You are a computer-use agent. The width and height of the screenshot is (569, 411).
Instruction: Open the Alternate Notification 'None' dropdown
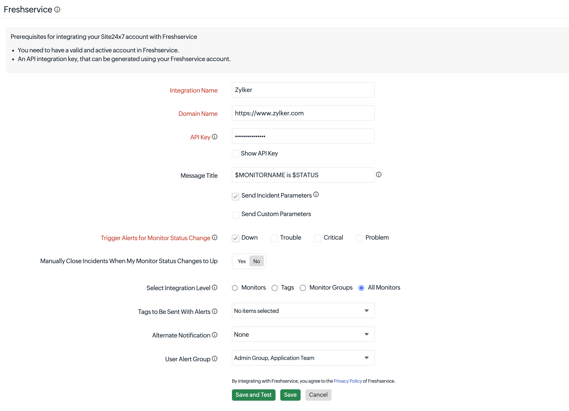(303, 334)
